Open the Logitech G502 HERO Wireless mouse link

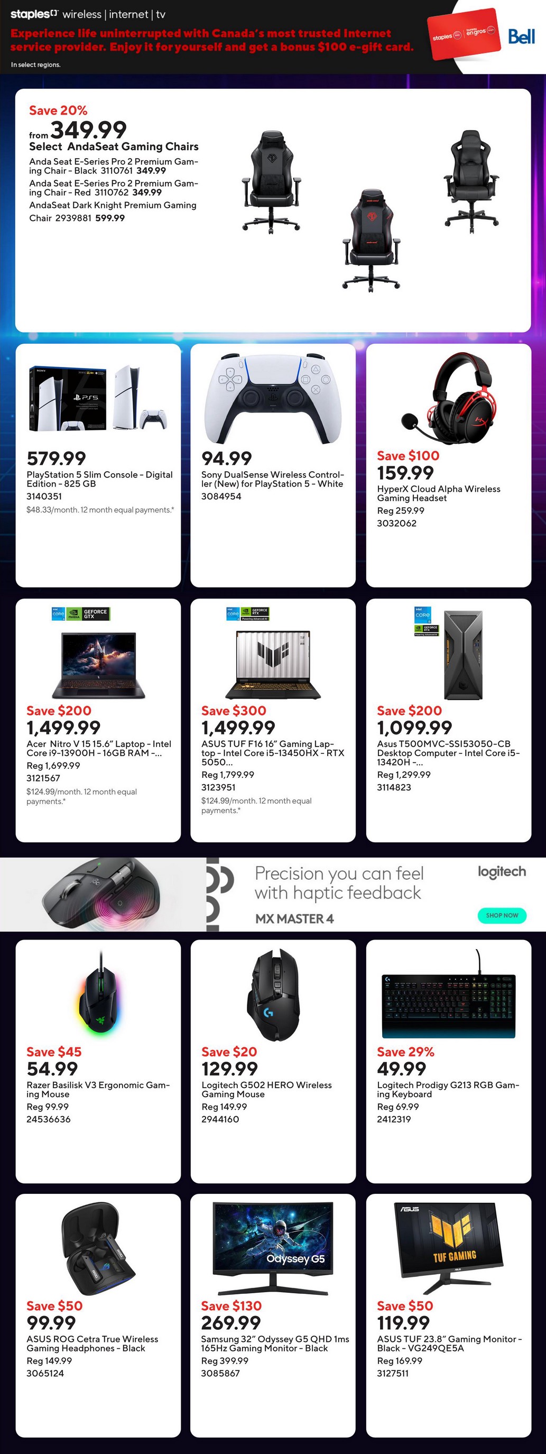pos(266,1089)
